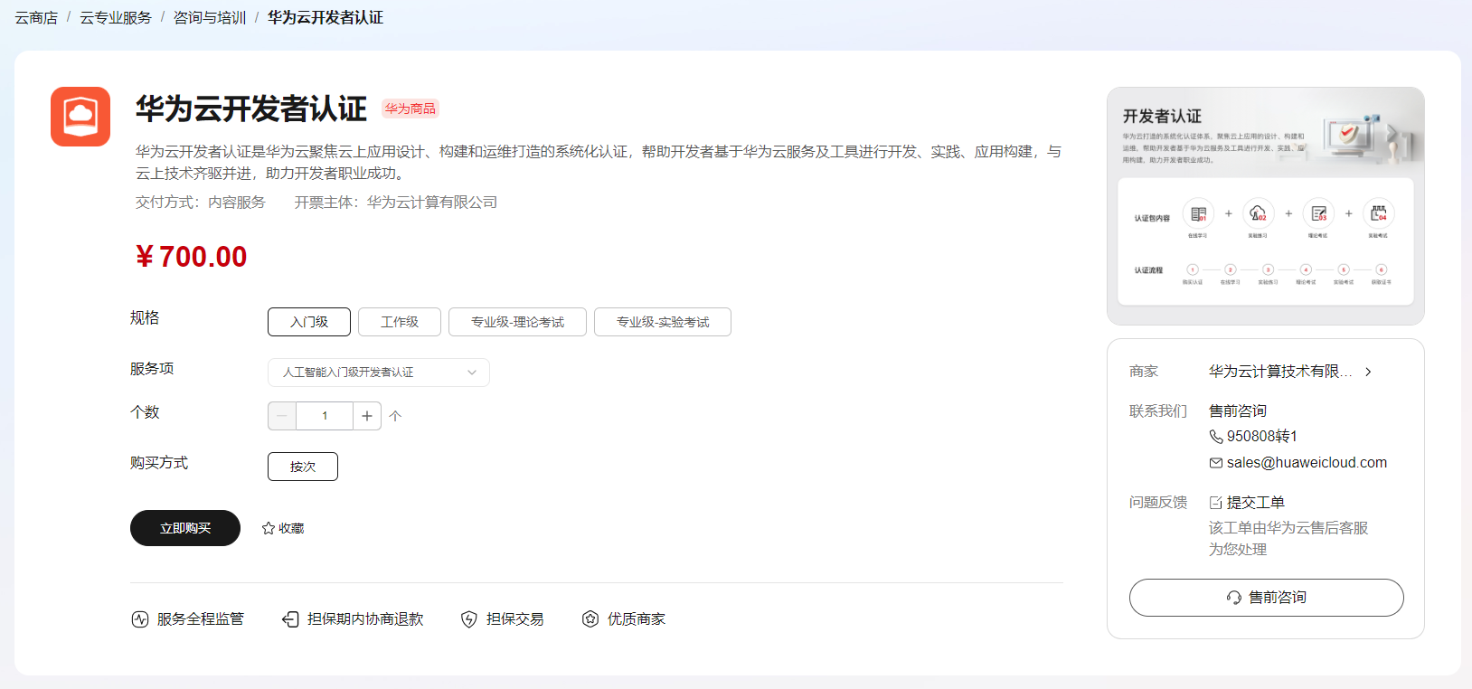The width and height of the screenshot is (1472, 689).
Task: Click the 理论考试 icon in the certification image
Action: coord(1318,214)
